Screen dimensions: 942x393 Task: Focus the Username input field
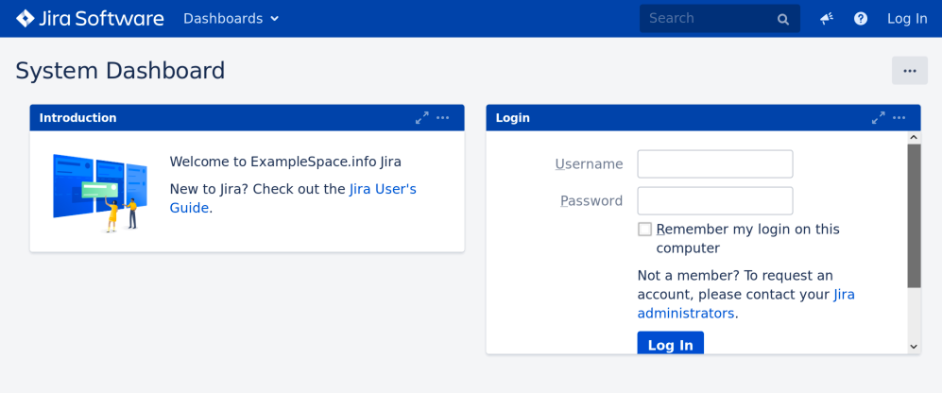tap(714, 164)
